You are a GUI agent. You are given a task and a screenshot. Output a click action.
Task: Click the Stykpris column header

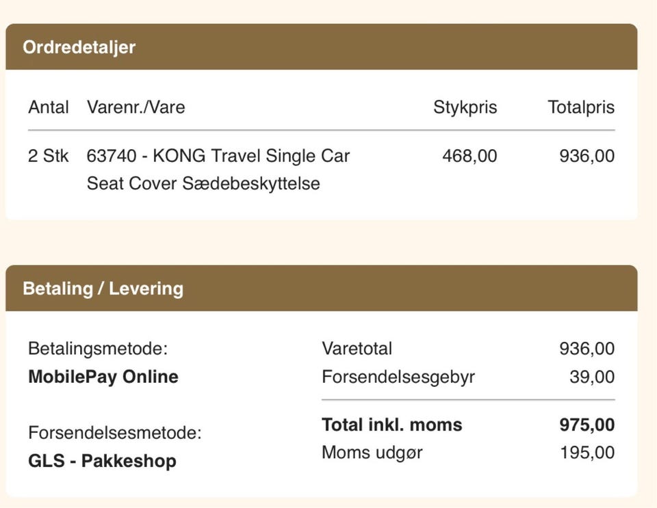click(x=465, y=107)
